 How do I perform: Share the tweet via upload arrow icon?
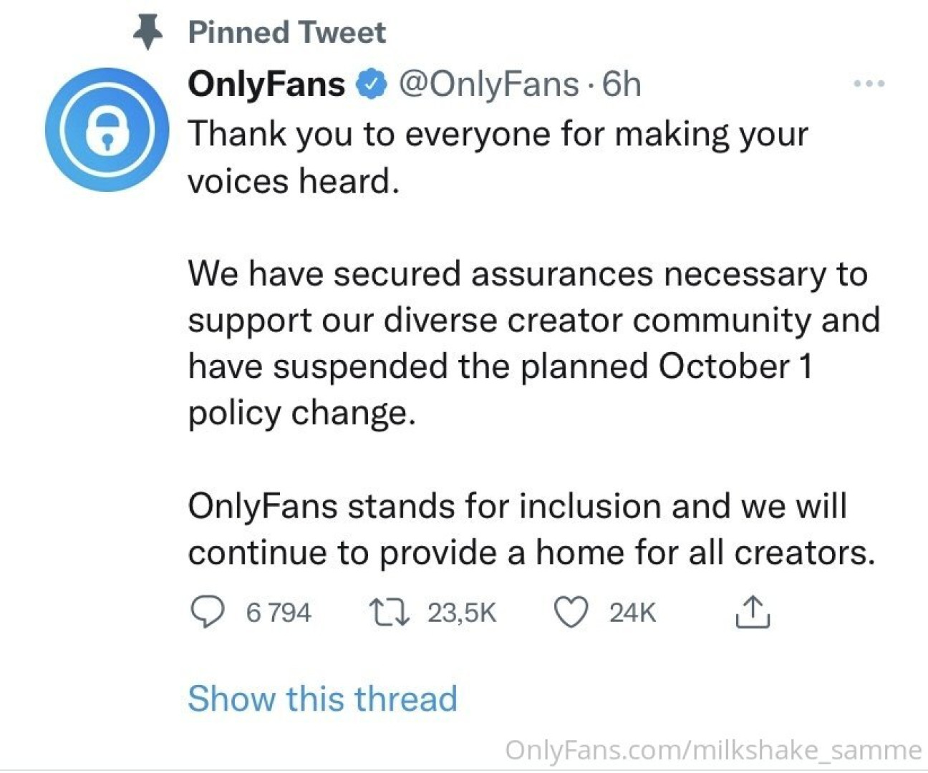point(753,612)
